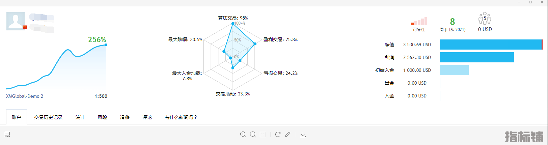Open the 交易历史记录 tab
548x145 pixels.
(48, 117)
